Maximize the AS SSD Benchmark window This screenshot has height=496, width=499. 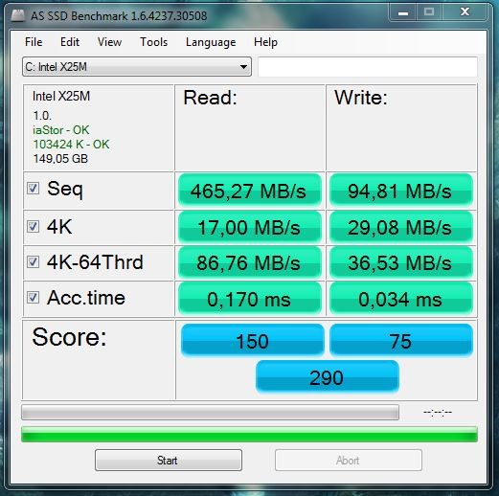pos(429,12)
